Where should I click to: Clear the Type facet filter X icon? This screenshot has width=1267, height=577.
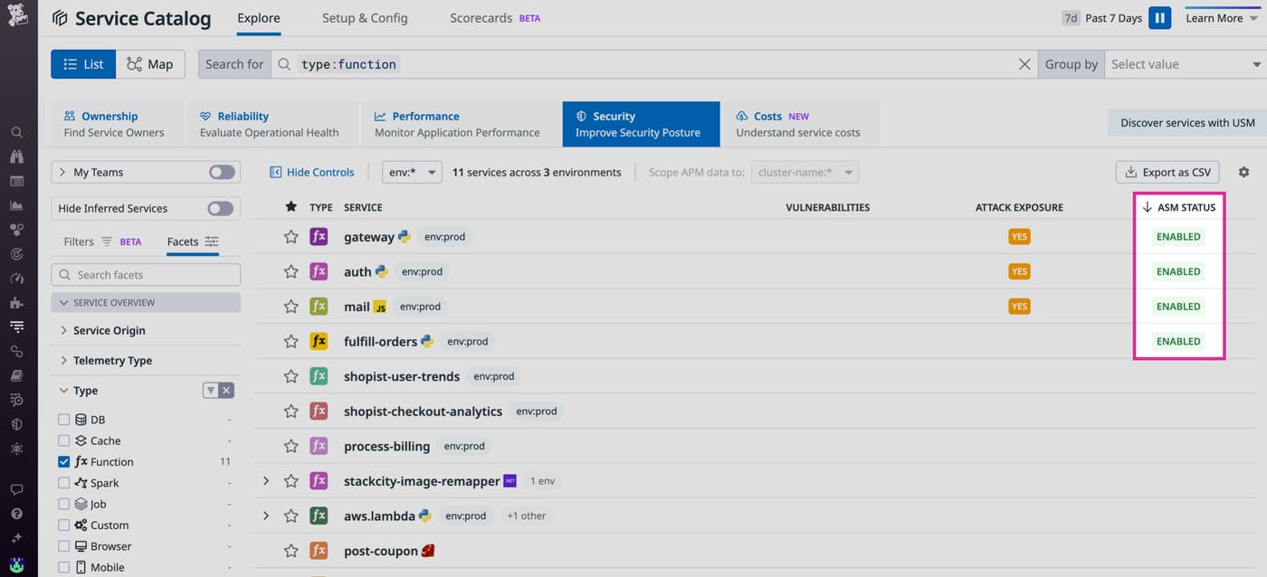tap(226, 391)
